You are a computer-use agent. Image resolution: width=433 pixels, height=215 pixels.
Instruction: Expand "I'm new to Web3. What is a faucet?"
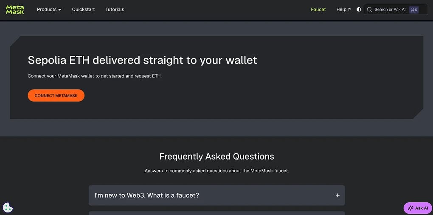217,195
